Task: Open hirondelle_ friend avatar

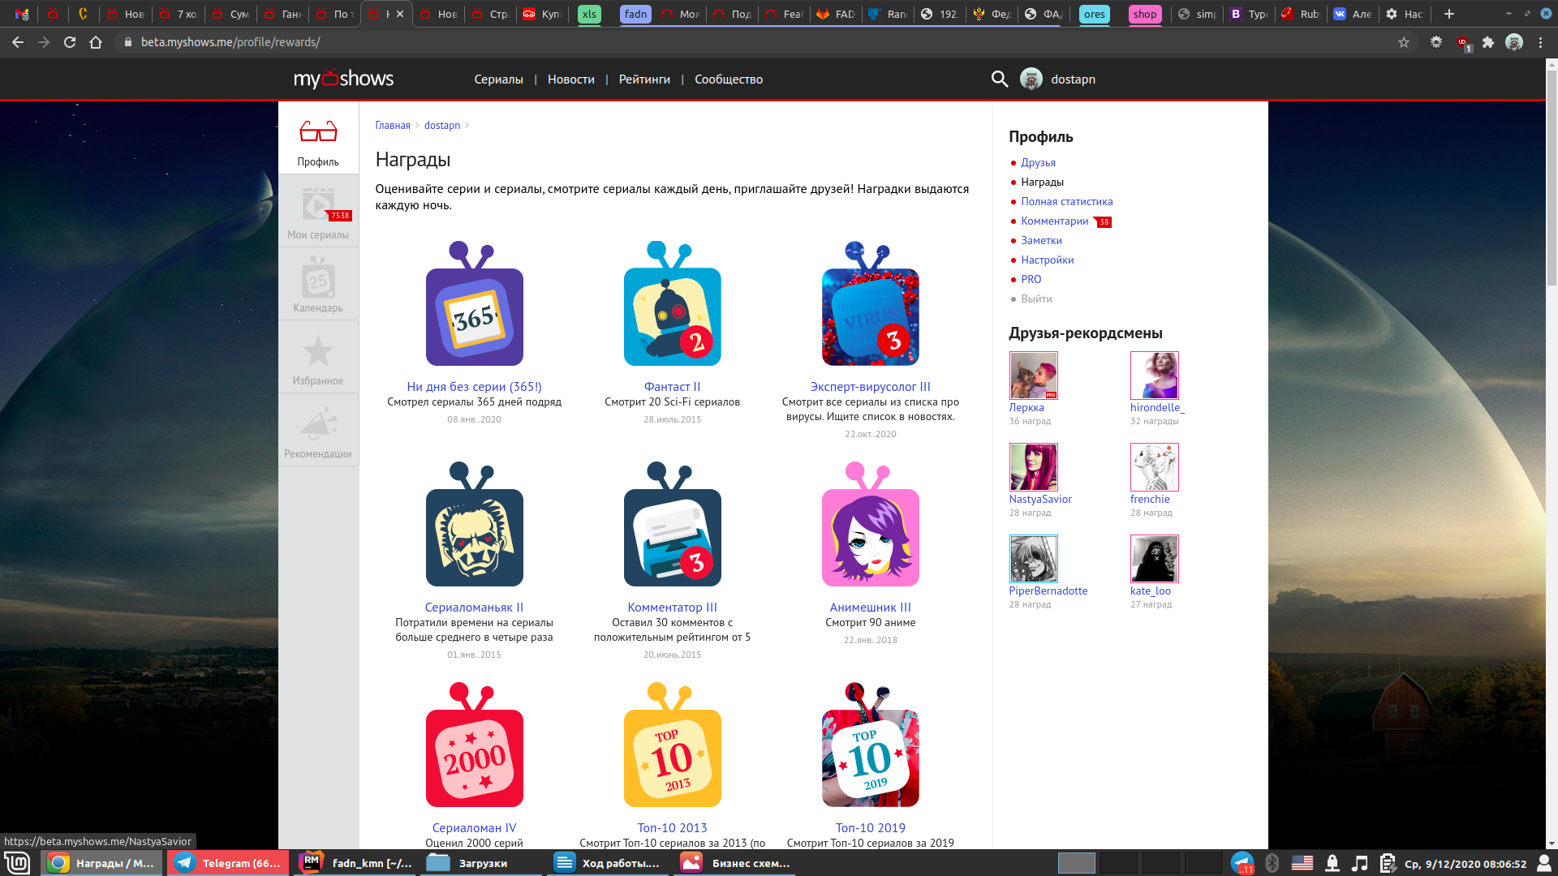Action: [x=1154, y=376]
